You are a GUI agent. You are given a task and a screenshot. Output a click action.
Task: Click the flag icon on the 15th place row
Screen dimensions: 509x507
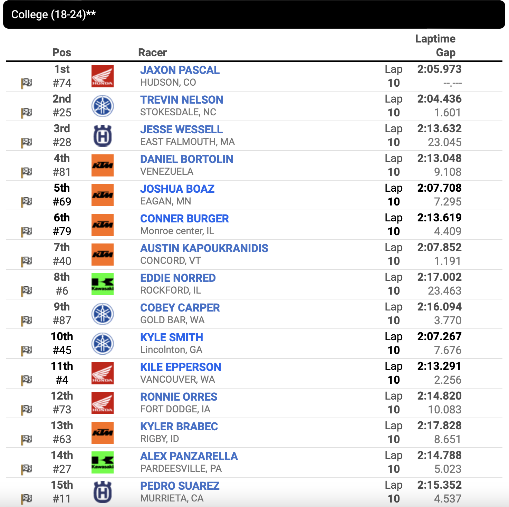27,499
